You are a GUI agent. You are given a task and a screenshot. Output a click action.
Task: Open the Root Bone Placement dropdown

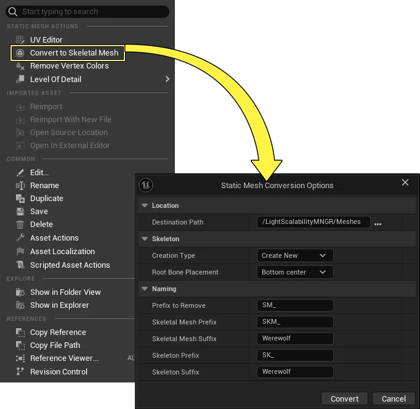point(295,272)
